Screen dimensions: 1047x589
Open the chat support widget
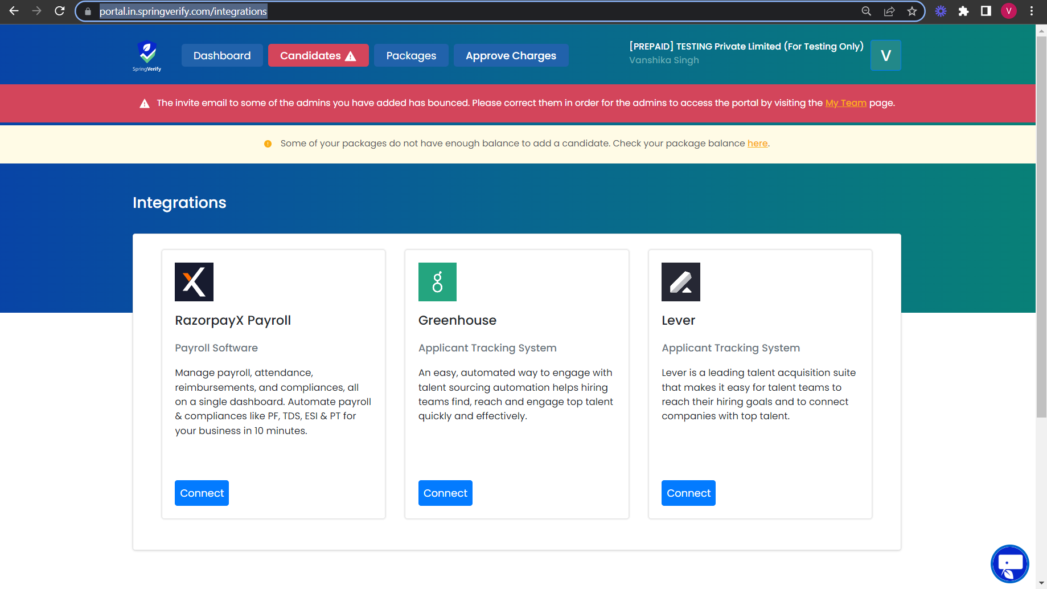1009,564
